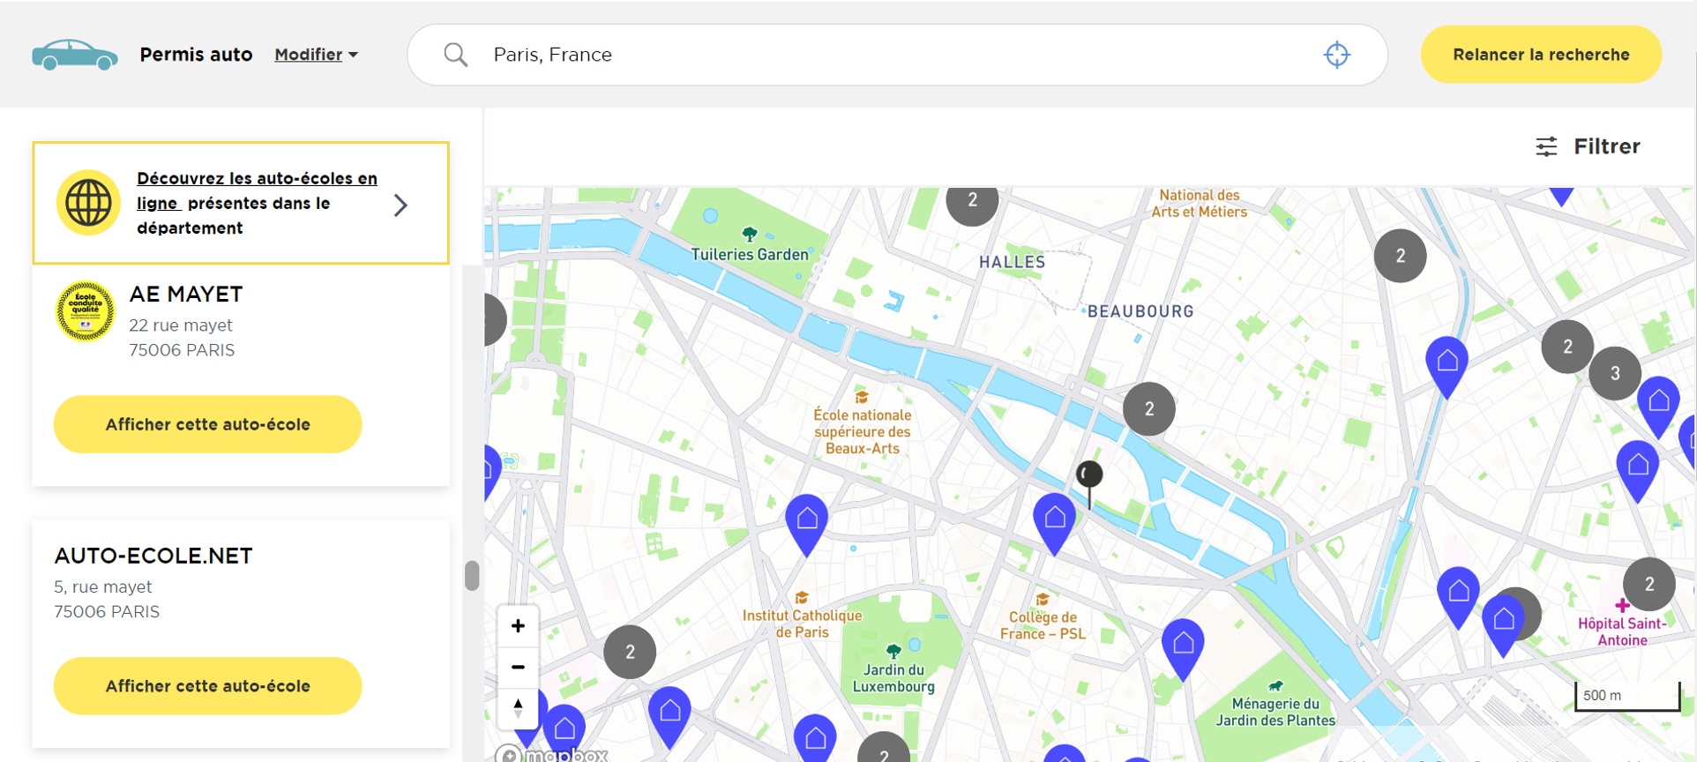Show the AE MAYET auto-école
This screenshot has height=762, width=1697.
pyautogui.click(x=207, y=424)
